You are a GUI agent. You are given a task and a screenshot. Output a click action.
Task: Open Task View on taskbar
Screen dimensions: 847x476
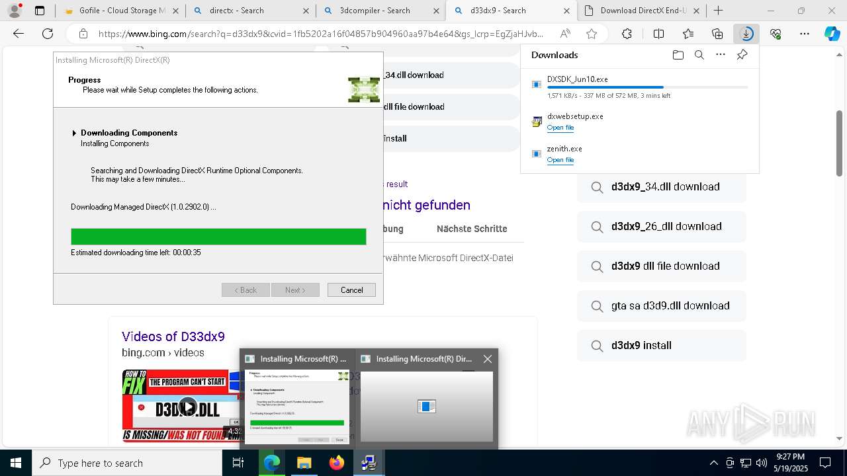coord(238,463)
